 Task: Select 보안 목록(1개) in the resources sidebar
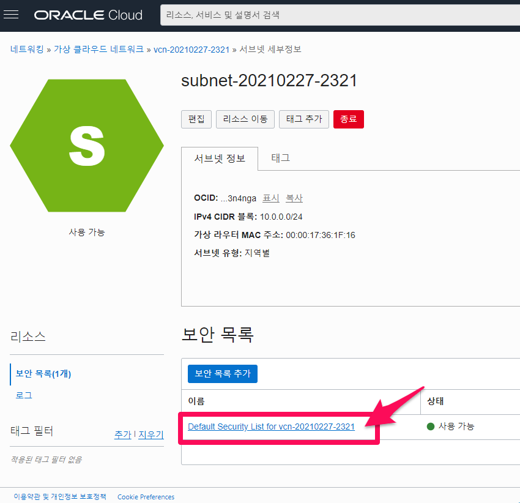[43, 374]
